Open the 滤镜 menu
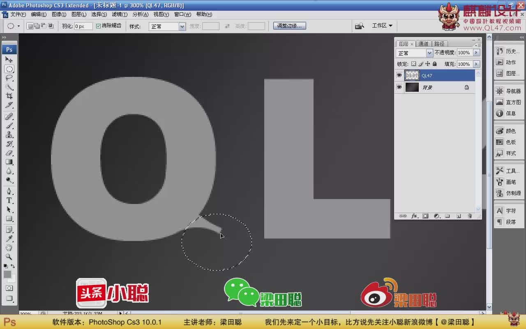526x329 pixels. coord(120,14)
